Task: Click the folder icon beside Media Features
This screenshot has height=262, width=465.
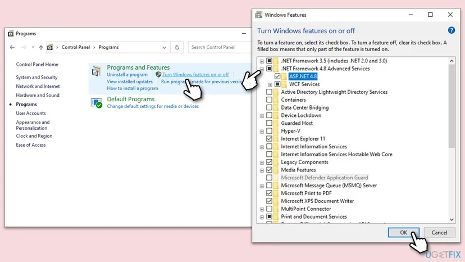Action: click(276, 170)
